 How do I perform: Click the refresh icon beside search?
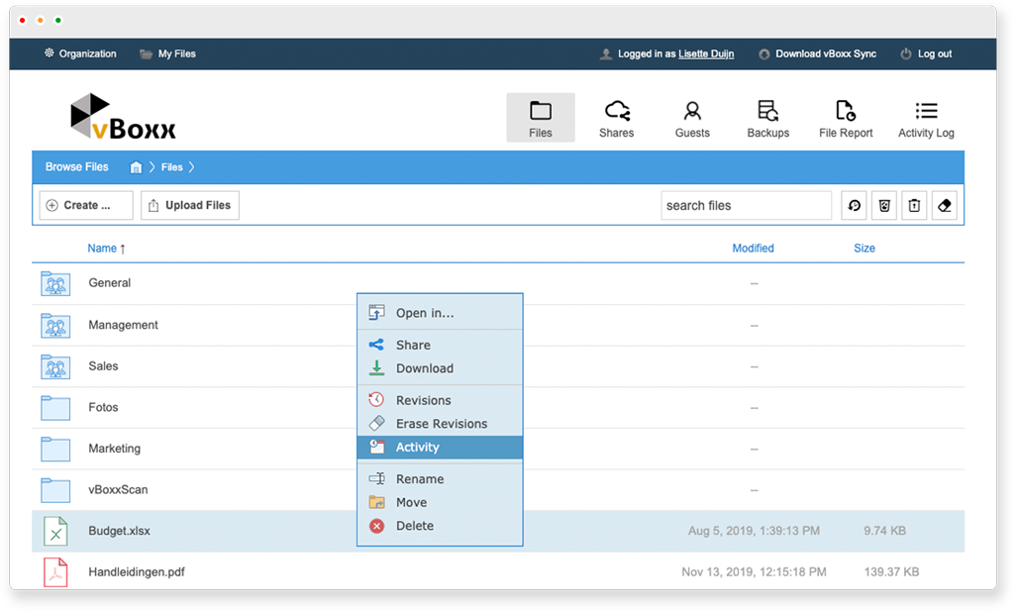[x=854, y=206]
